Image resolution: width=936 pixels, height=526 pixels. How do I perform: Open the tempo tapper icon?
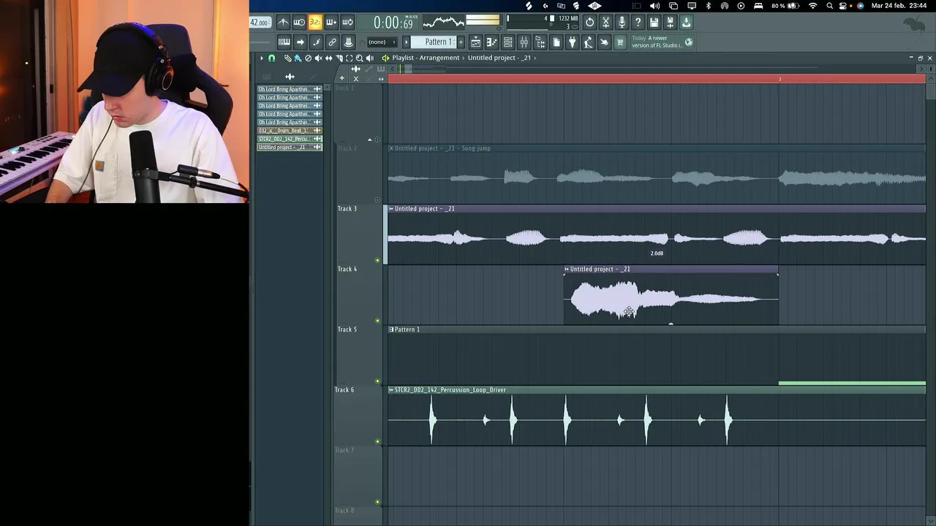tap(588, 42)
